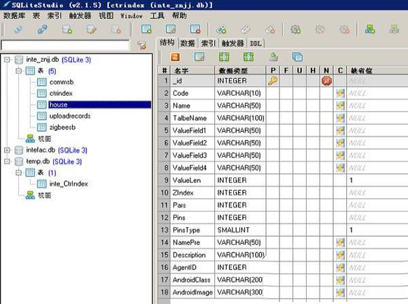Switch to the DDL tab
The image size is (408, 304).
coord(256,43)
